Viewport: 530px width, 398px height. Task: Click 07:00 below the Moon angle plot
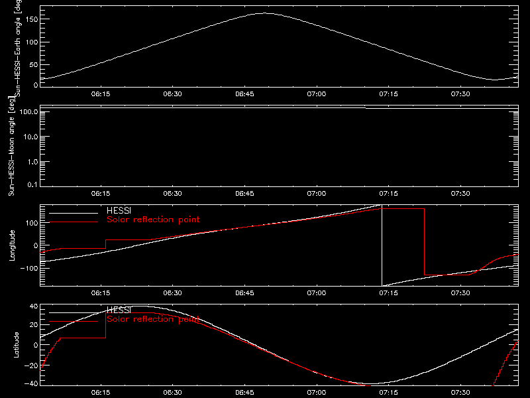[317, 194]
